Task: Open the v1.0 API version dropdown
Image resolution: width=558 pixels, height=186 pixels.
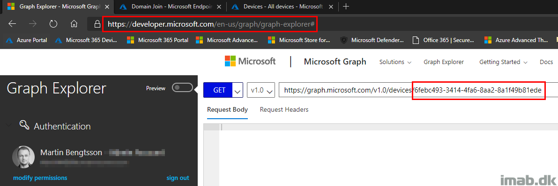Action: pyautogui.click(x=261, y=90)
